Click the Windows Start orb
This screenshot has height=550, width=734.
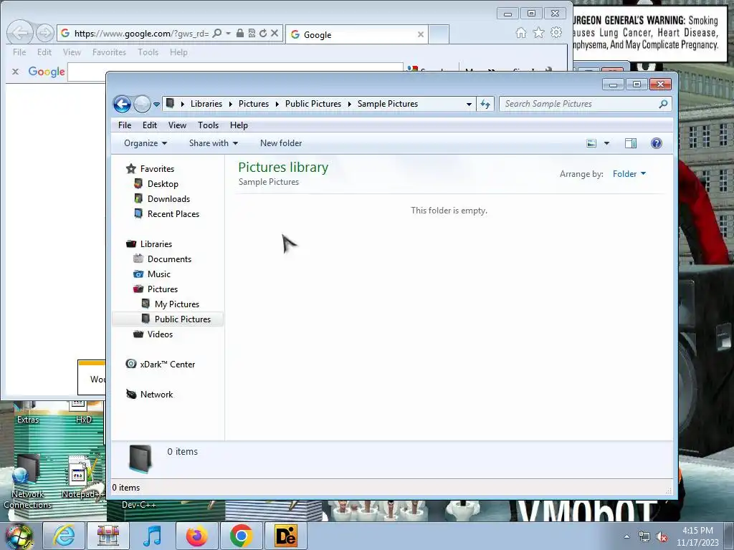(x=19, y=536)
